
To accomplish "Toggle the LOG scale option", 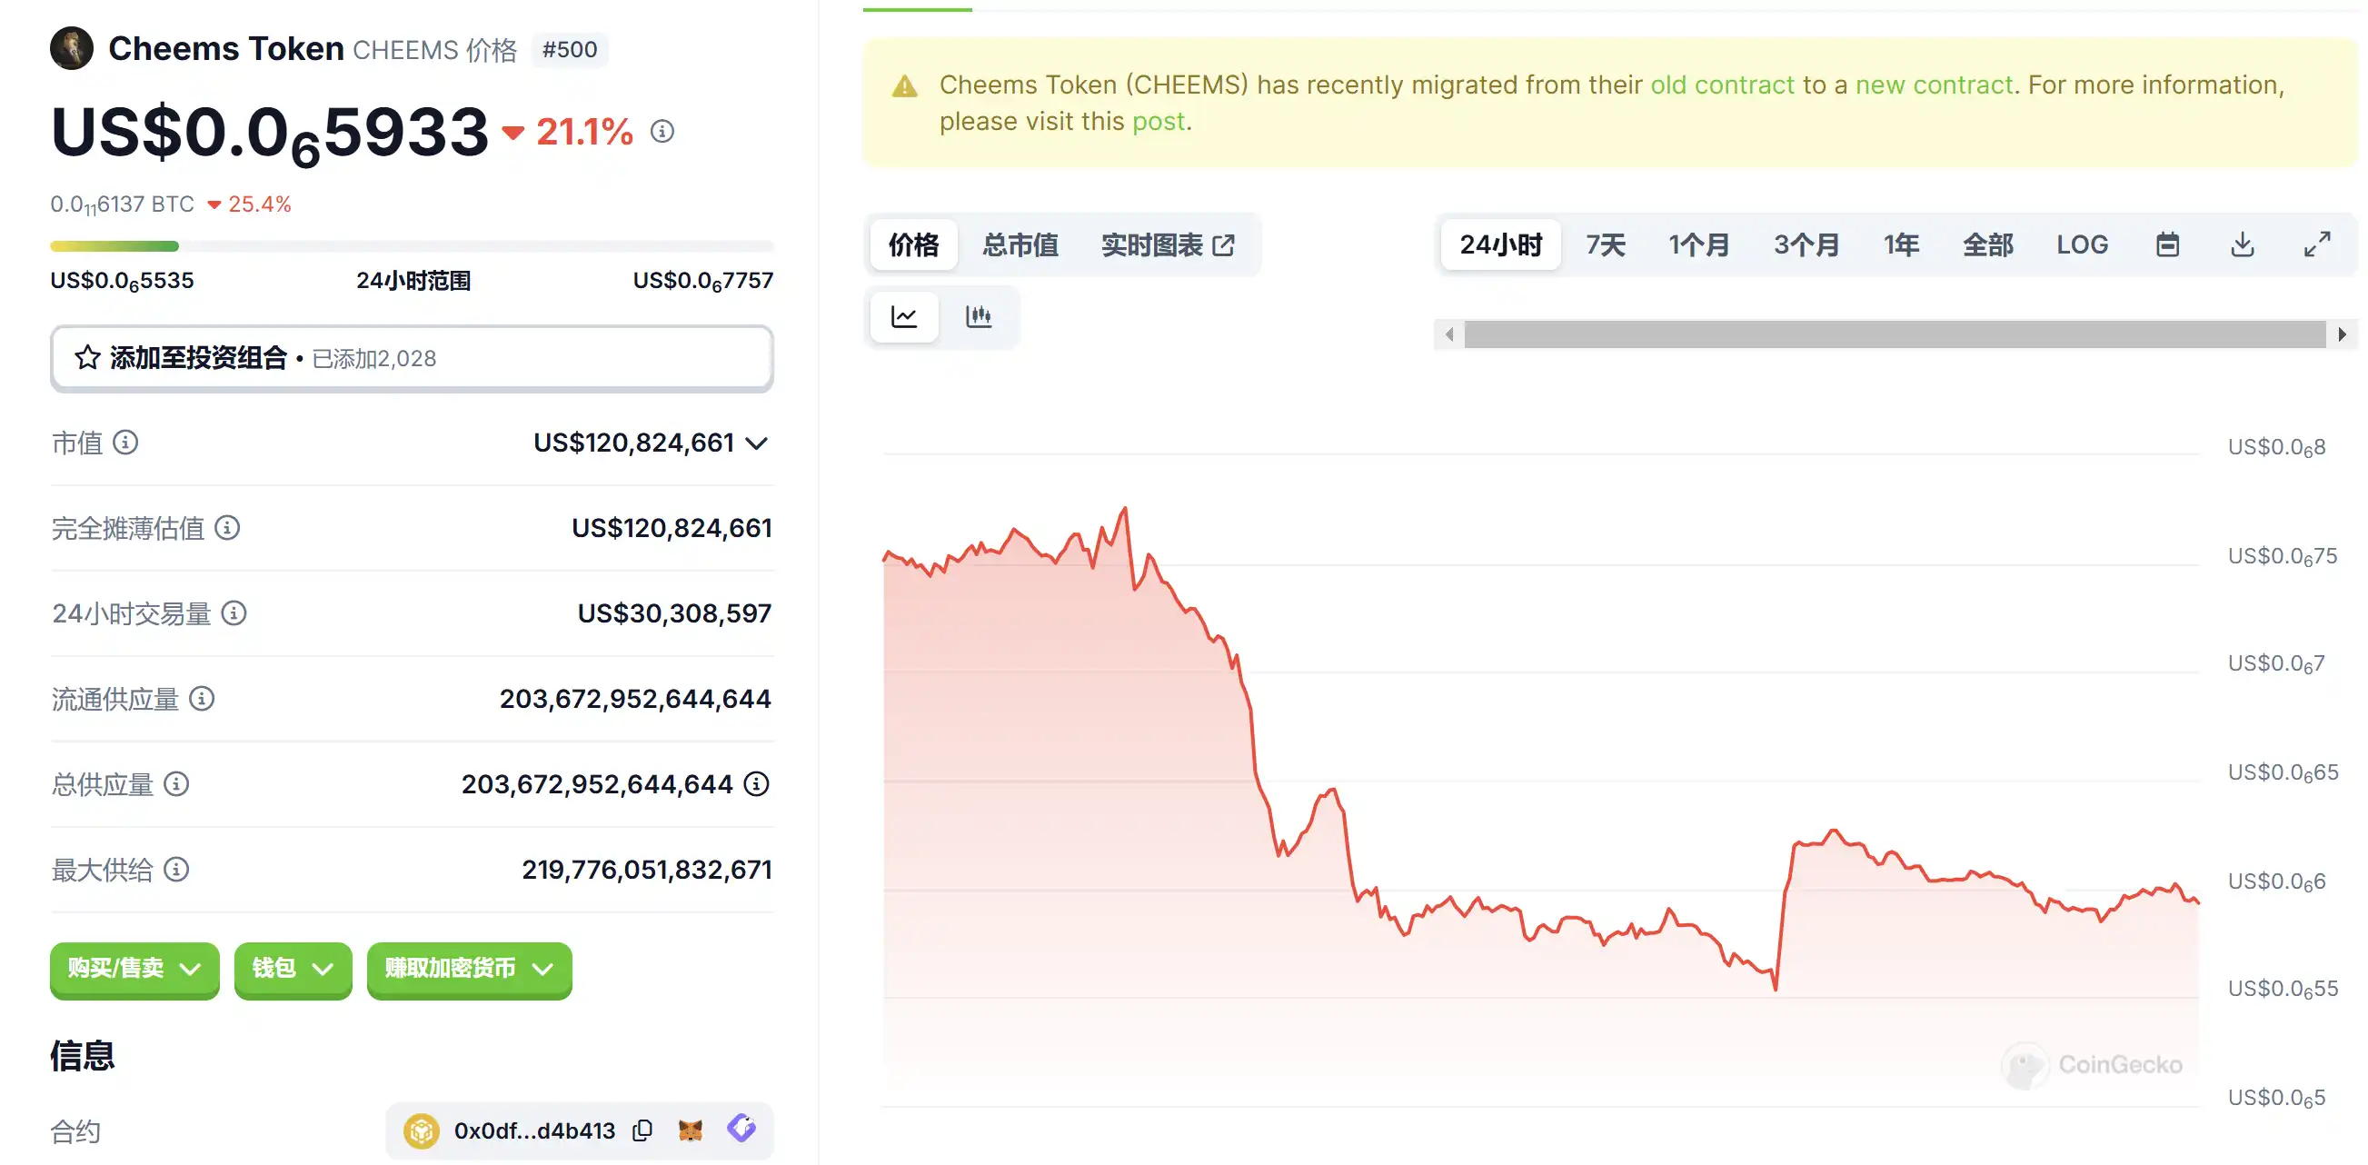I will [2081, 244].
